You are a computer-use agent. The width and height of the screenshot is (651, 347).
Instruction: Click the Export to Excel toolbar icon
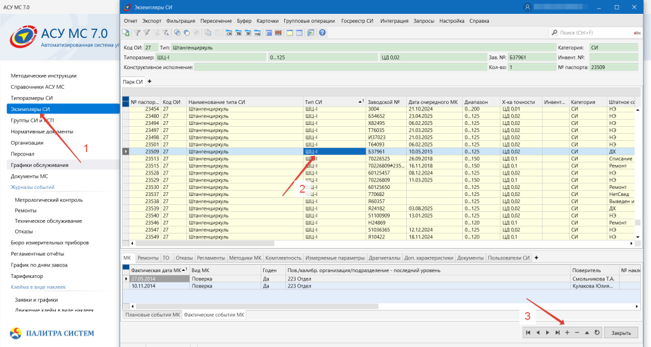(x=125, y=33)
